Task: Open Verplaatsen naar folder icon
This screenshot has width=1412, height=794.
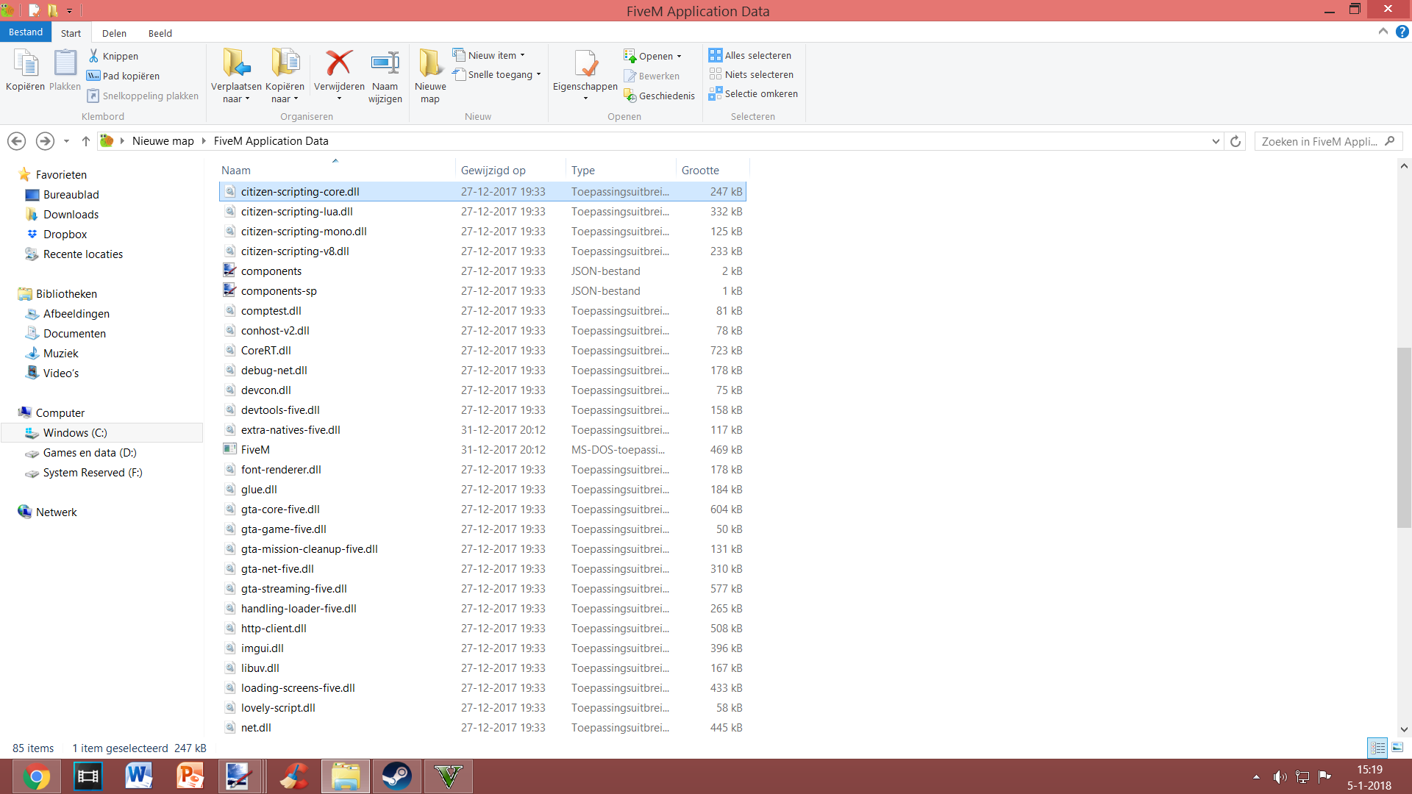Action: [236, 63]
